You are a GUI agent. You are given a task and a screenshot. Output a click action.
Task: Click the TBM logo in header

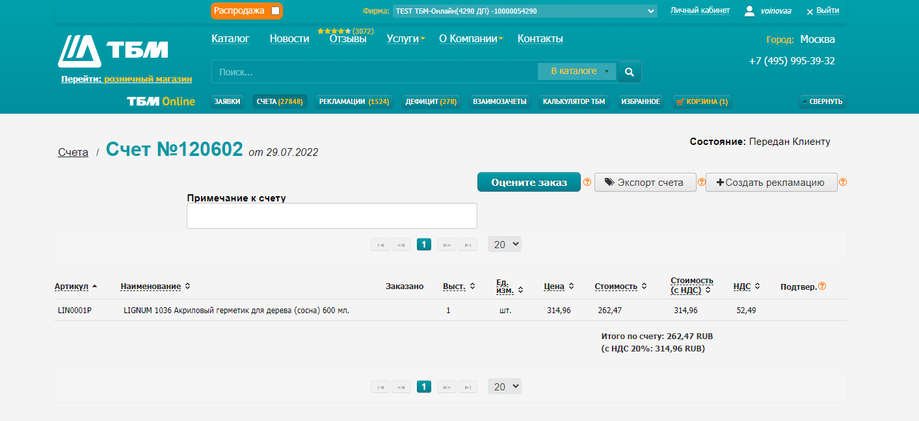click(113, 51)
